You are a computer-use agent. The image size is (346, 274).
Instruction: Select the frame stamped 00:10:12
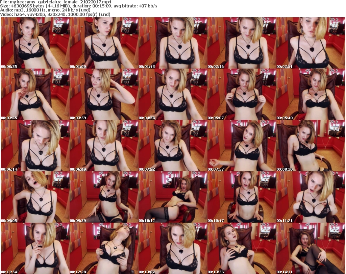coord(173,197)
